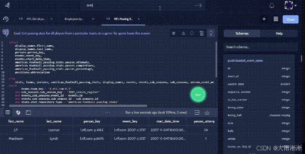Click the event_key column header

pos(130,121)
